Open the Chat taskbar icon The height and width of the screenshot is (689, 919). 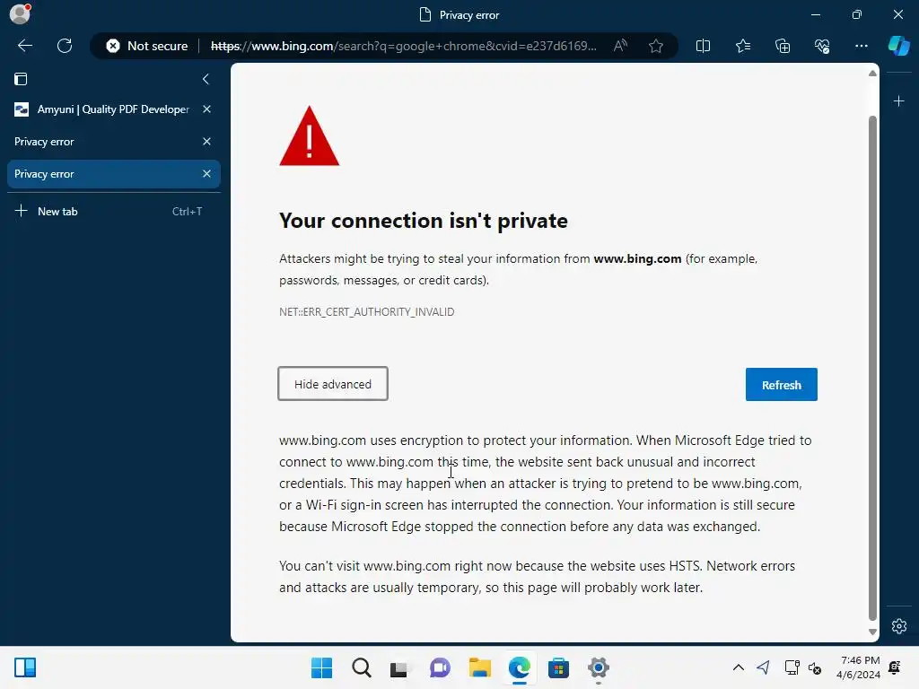click(x=440, y=667)
